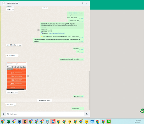144x124 pixels.
Task: Select the 'depo 100 bisa buy ga' message
Action: click(14, 45)
